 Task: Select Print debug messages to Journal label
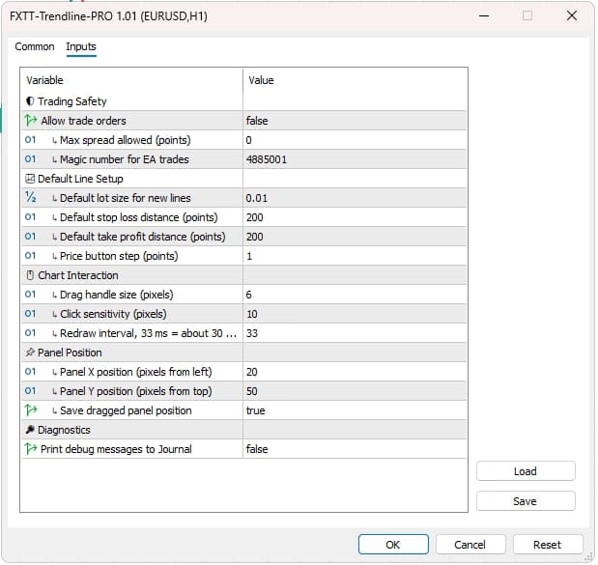click(116, 449)
